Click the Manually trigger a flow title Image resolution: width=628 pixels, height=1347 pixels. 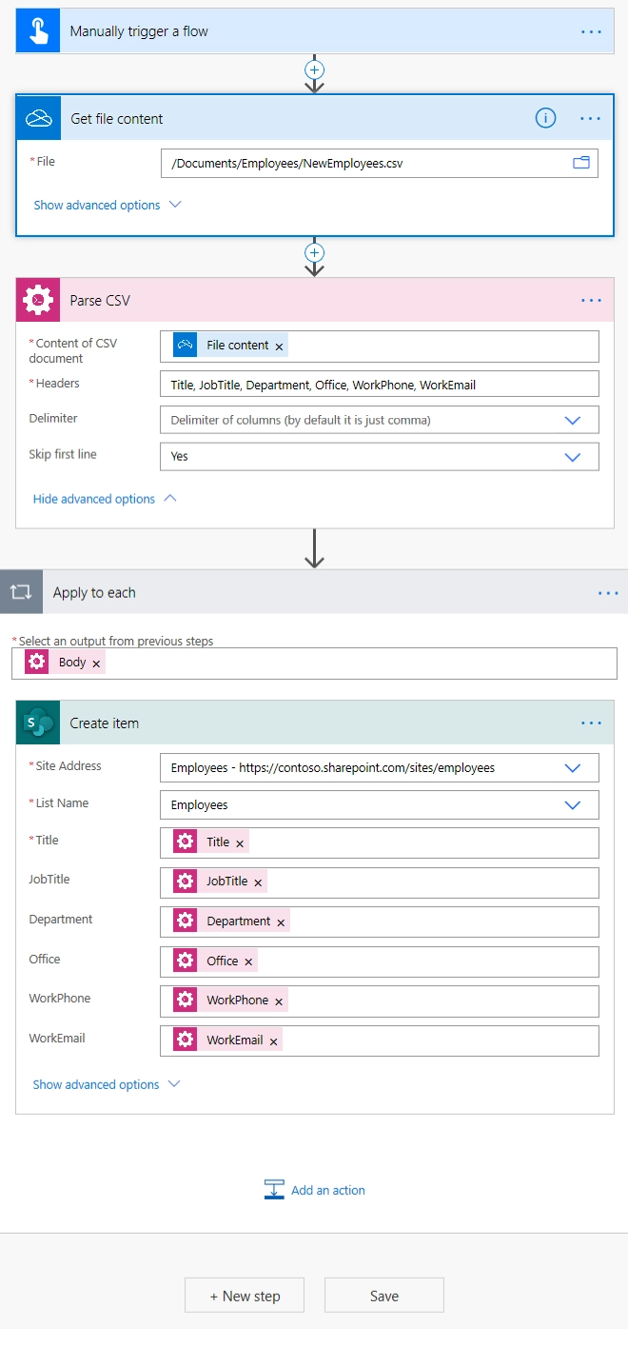(139, 31)
